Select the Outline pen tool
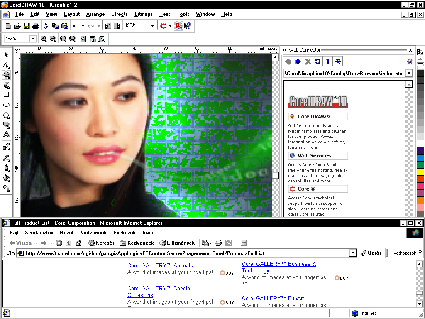425x319 pixels. click(6, 168)
